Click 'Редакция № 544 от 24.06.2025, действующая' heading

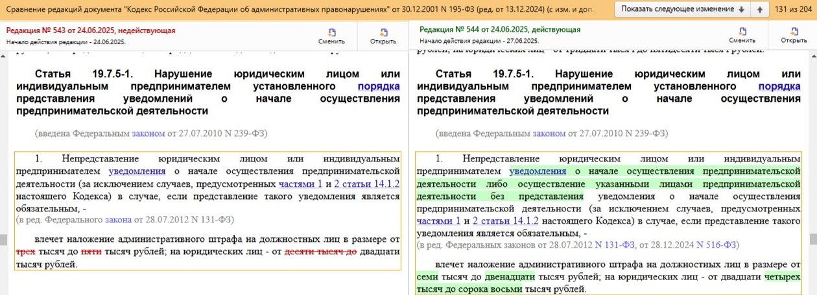tap(500, 30)
